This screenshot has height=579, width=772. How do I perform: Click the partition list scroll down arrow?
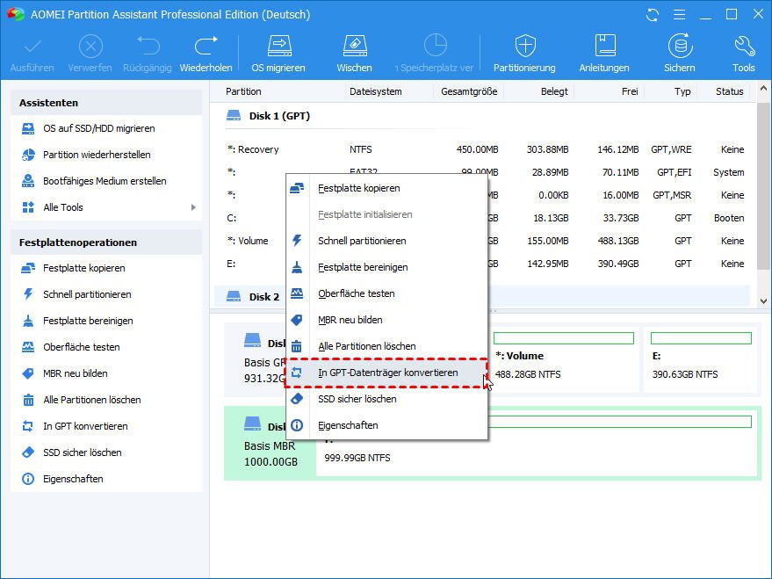point(763,300)
